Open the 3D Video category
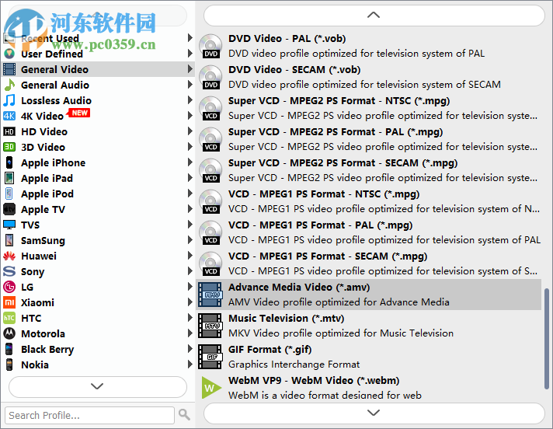 coord(99,147)
